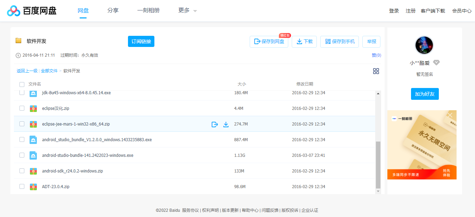
Task: Check the box for eclipse汉化.zip
Action: [x=22, y=108]
